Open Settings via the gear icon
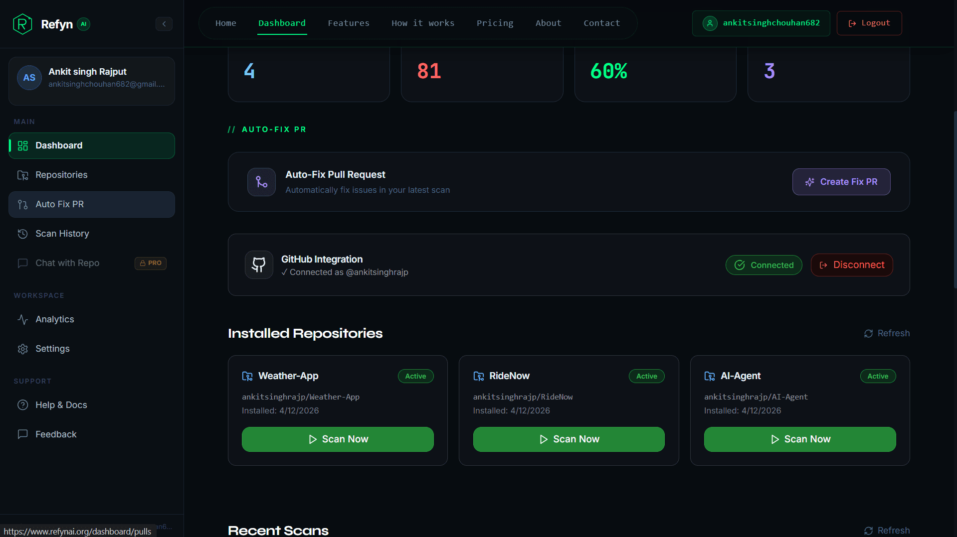Image resolution: width=957 pixels, height=537 pixels. point(23,349)
